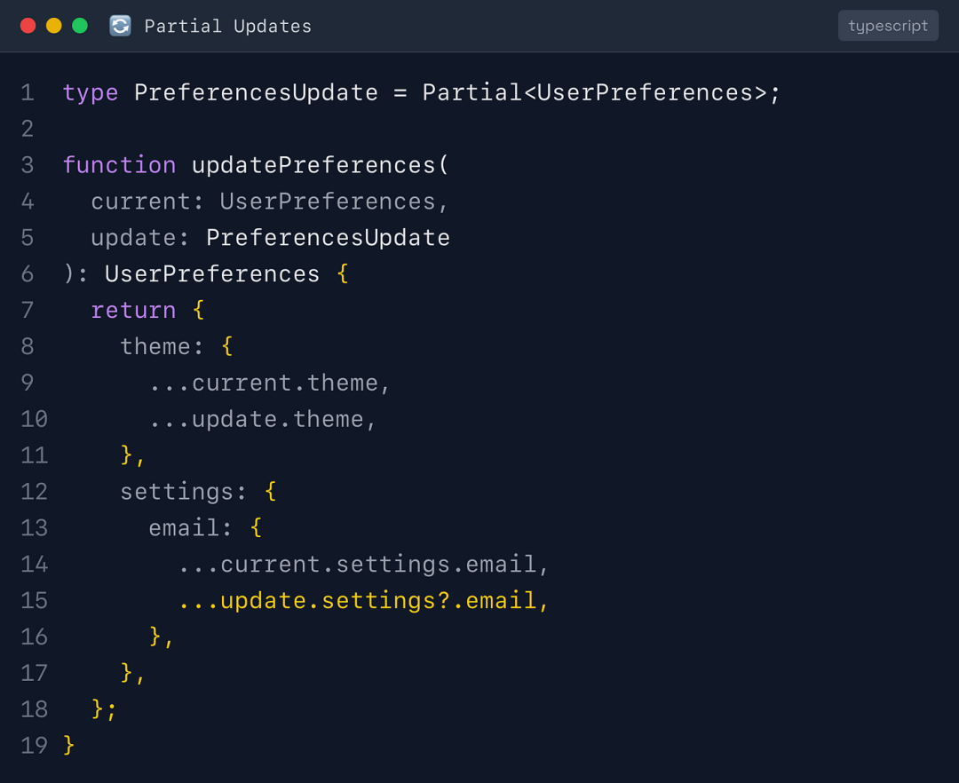Select line number 7 in gutter
Image resolution: width=959 pixels, height=783 pixels.
click(x=28, y=310)
